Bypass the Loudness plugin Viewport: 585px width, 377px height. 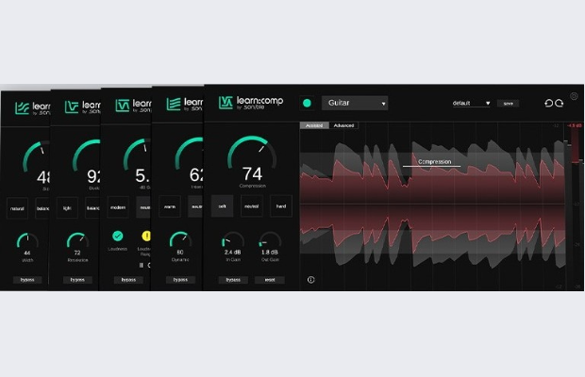(128, 280)
